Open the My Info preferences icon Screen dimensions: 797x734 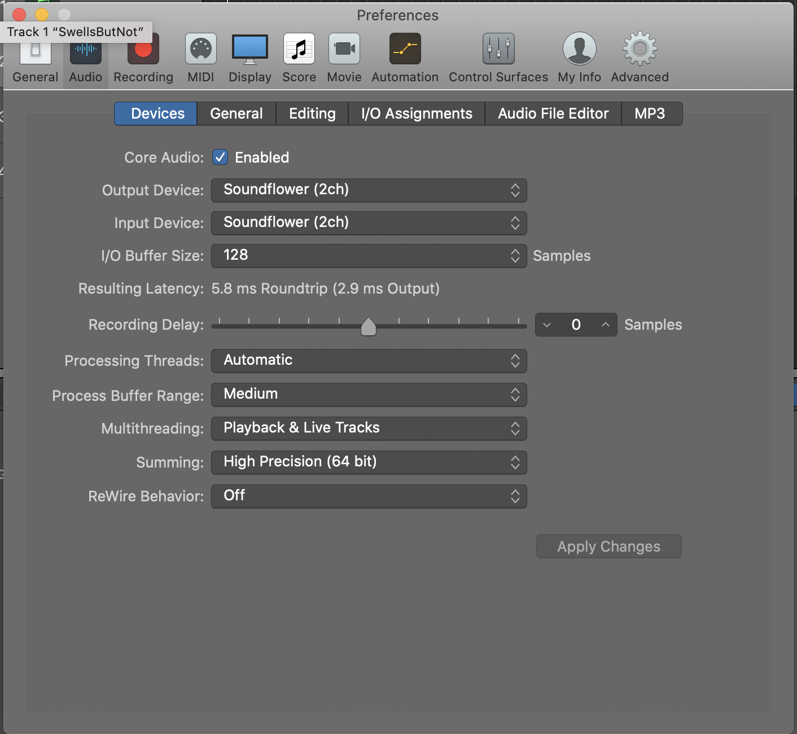coord(580,49)
